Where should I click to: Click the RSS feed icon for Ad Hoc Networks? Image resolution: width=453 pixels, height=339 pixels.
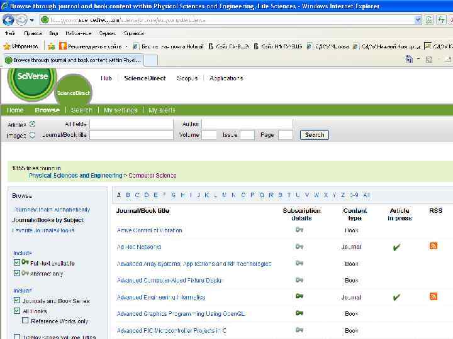click(x=433, y=246)
